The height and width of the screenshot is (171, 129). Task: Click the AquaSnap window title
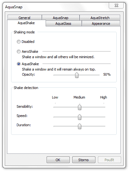14,7
